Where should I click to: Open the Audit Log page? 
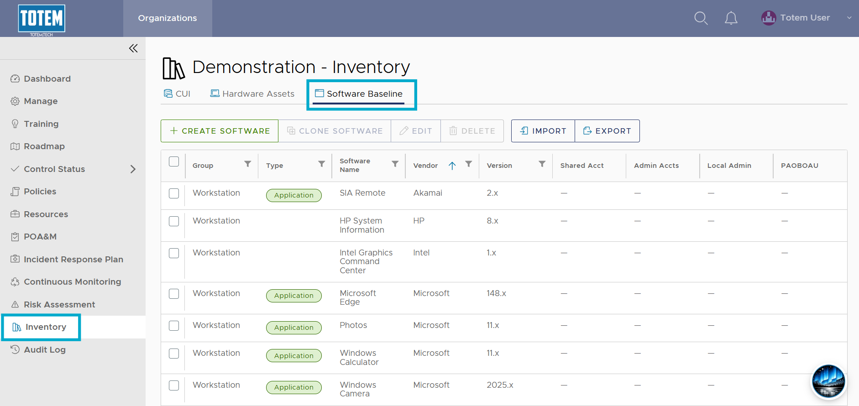point(45,349)
